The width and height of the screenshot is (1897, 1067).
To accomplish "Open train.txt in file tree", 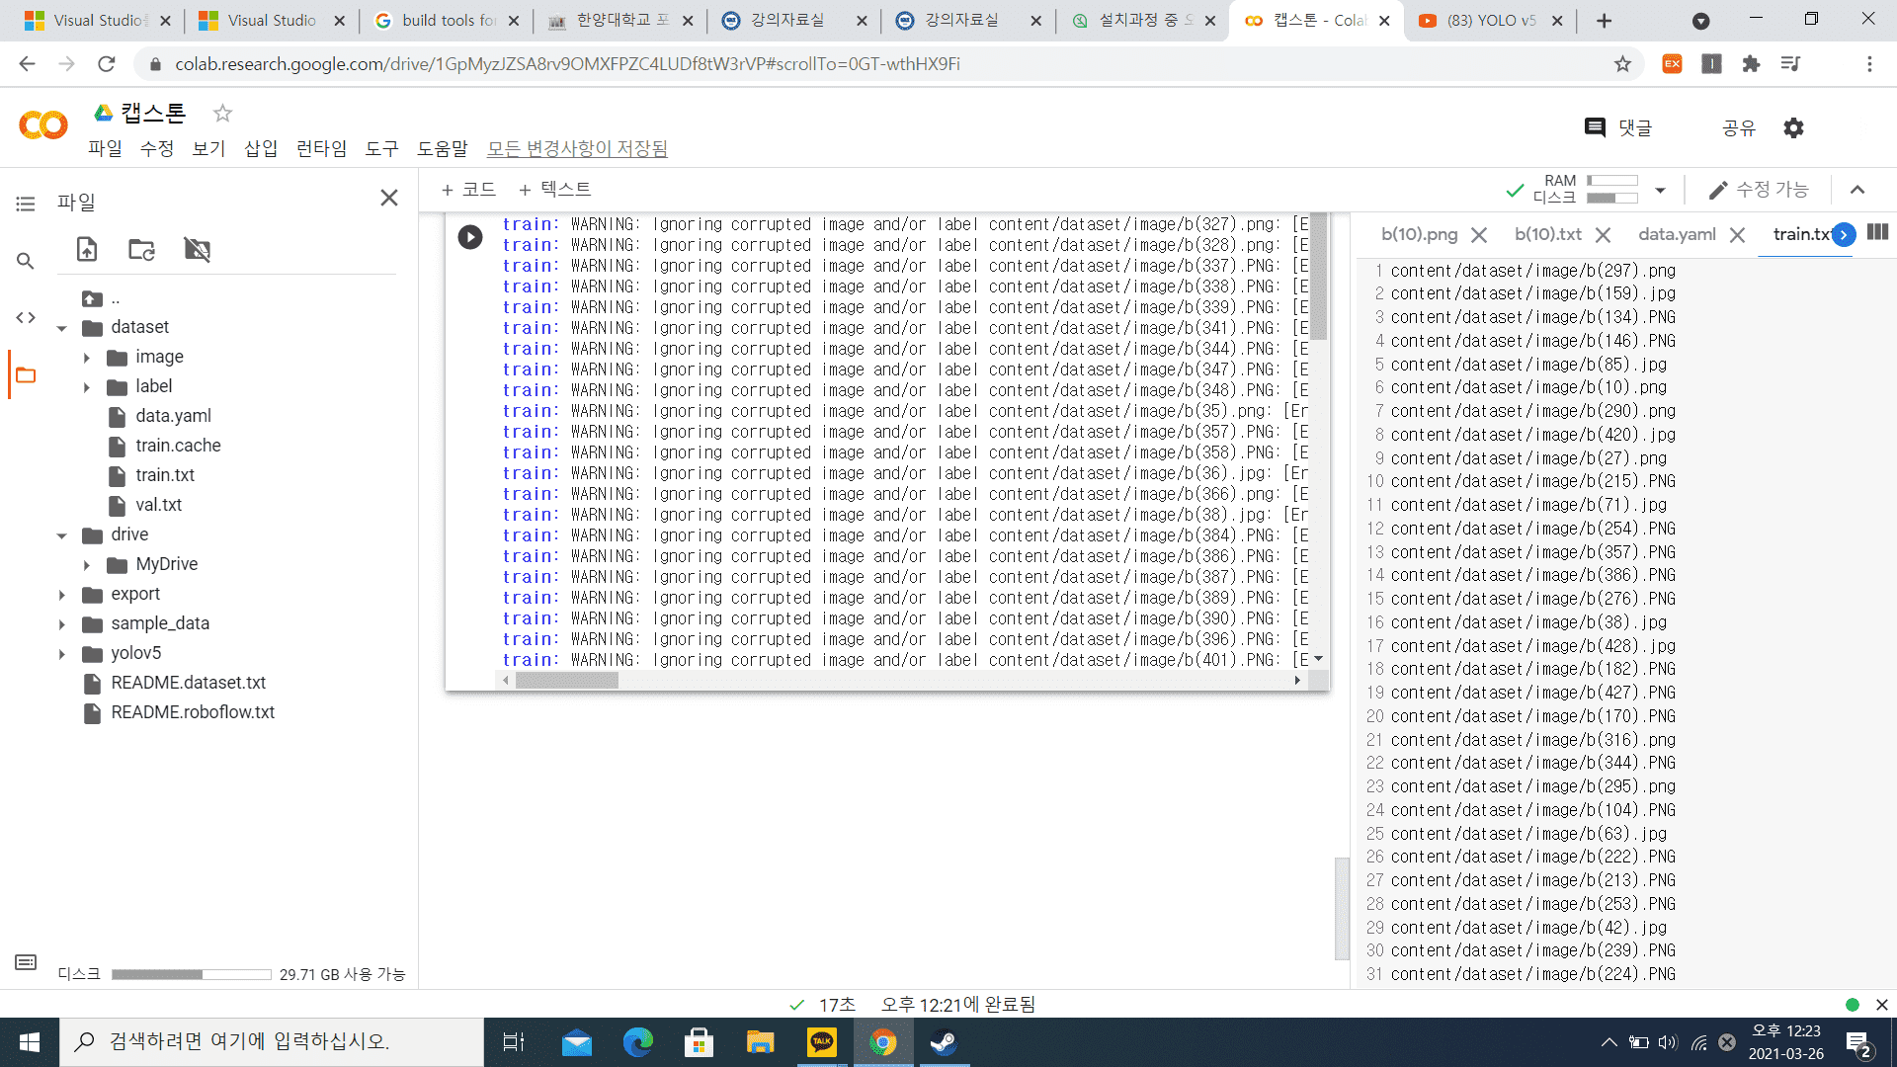I will (x=165, y=475).
